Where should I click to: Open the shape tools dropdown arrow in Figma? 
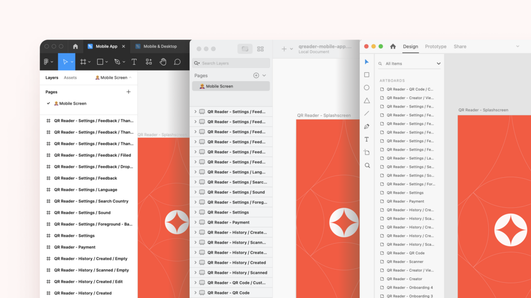[x=106, y=62]
